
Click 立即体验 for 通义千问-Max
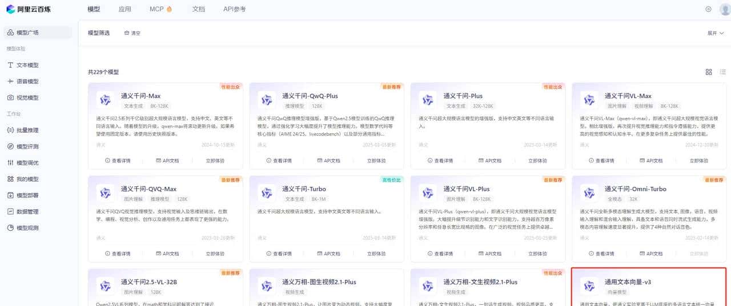pos(215,161)
